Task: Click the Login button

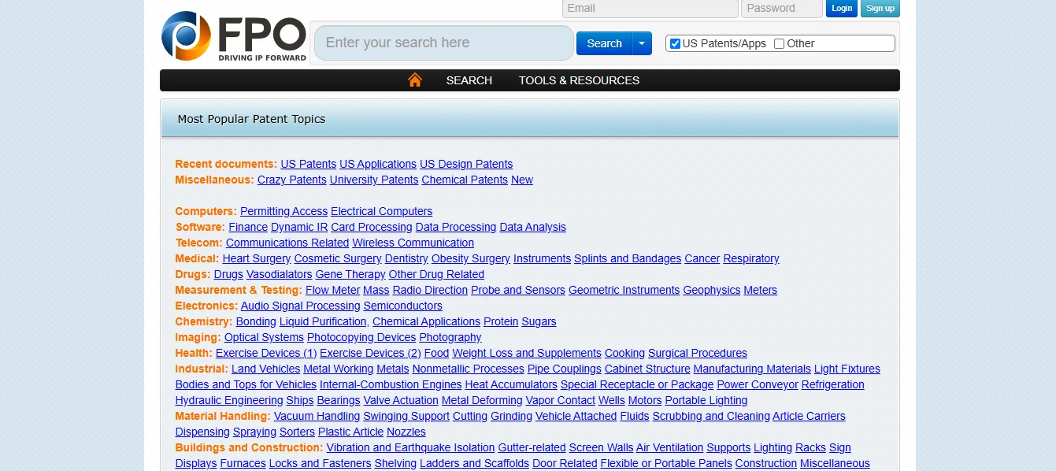Action: click(x=842, y=8)
